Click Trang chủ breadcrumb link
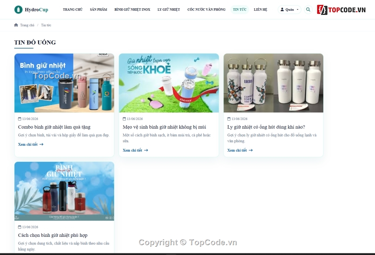Viewport: 375px width, 255px height. [x=27, y=25]
